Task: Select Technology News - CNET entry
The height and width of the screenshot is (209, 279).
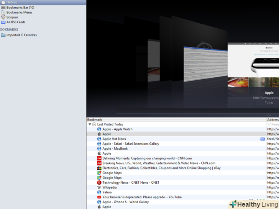Action: [x=131, y=183]
